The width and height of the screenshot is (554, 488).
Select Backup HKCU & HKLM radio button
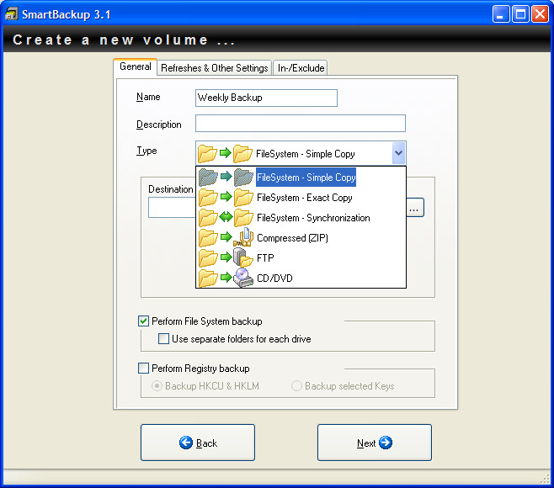(157, 385)
